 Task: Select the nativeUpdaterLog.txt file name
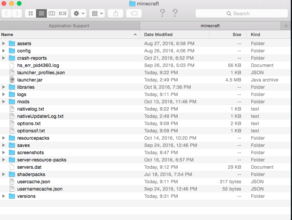(40, 116)
